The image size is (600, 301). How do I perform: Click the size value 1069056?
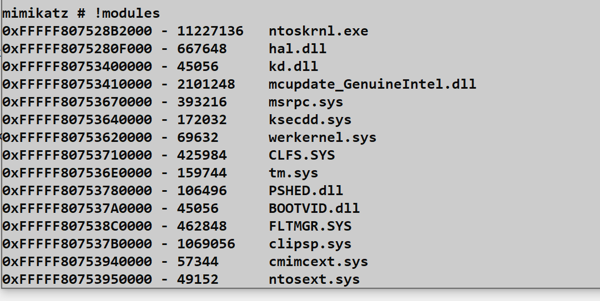click(206, 244)
